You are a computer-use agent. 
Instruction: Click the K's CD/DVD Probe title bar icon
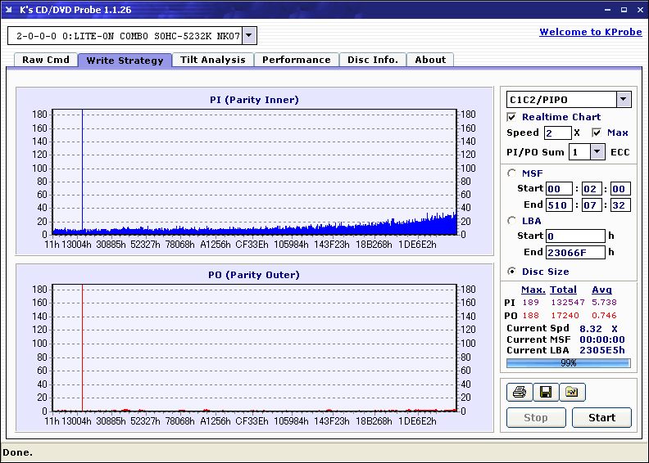[10, 10]
